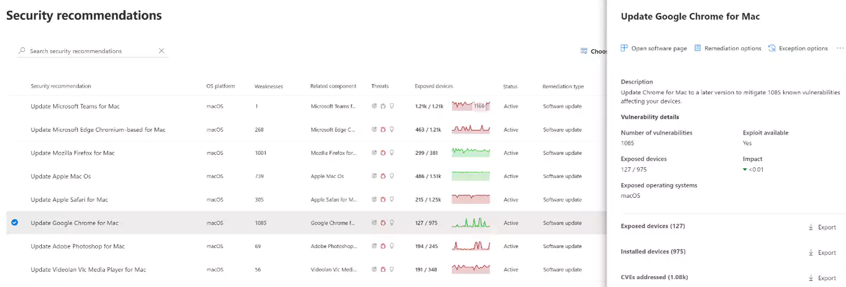Click the red bug icon in Adobe Photoshop row
The width and height of the screenshot is (846, 287).
(x=383, y=246)
